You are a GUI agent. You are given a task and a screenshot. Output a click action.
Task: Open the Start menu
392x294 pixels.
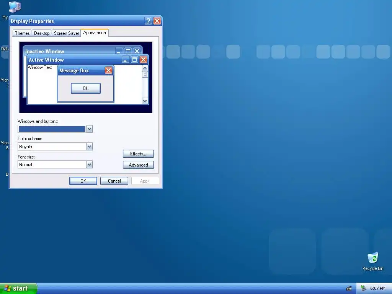click(x=18, y=288)
